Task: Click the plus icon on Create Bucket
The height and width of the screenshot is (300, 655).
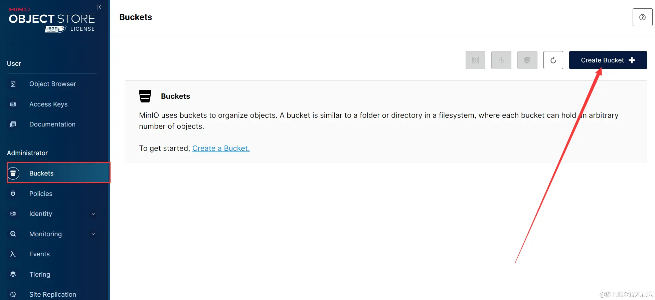Action: click(632, 60)
